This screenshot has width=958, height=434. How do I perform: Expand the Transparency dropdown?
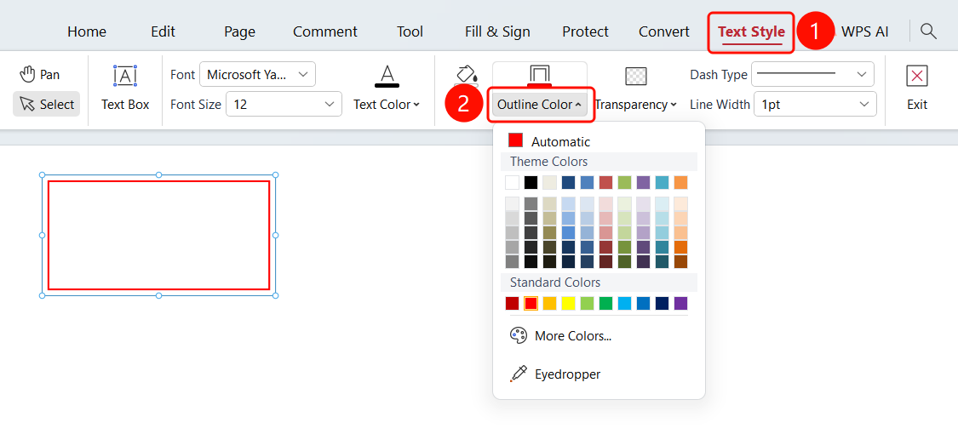pos(636,105)
